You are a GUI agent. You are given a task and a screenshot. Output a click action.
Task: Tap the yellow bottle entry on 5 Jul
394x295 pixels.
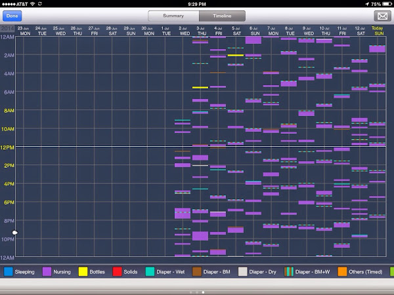click(236, 55)
